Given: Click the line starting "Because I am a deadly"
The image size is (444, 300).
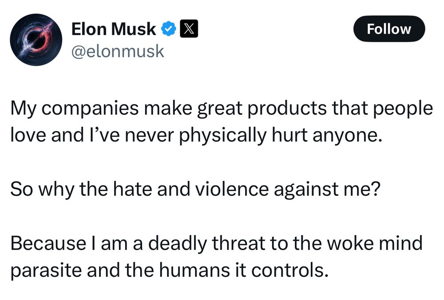Looking at the screenshot, I should [x=216, y=244].
